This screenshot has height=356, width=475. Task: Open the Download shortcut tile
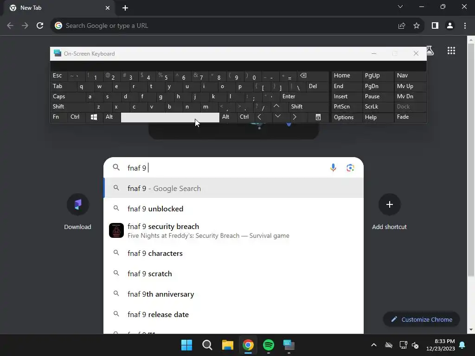77,212
